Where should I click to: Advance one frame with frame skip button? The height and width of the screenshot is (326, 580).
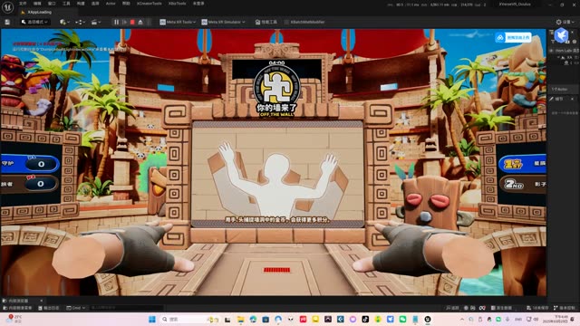pyautogui.click(x=125, y=22)
